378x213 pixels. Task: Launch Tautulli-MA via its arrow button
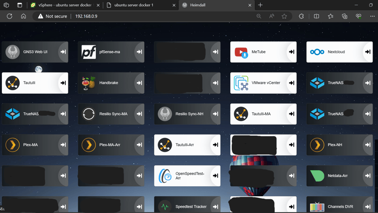[292, 114]
